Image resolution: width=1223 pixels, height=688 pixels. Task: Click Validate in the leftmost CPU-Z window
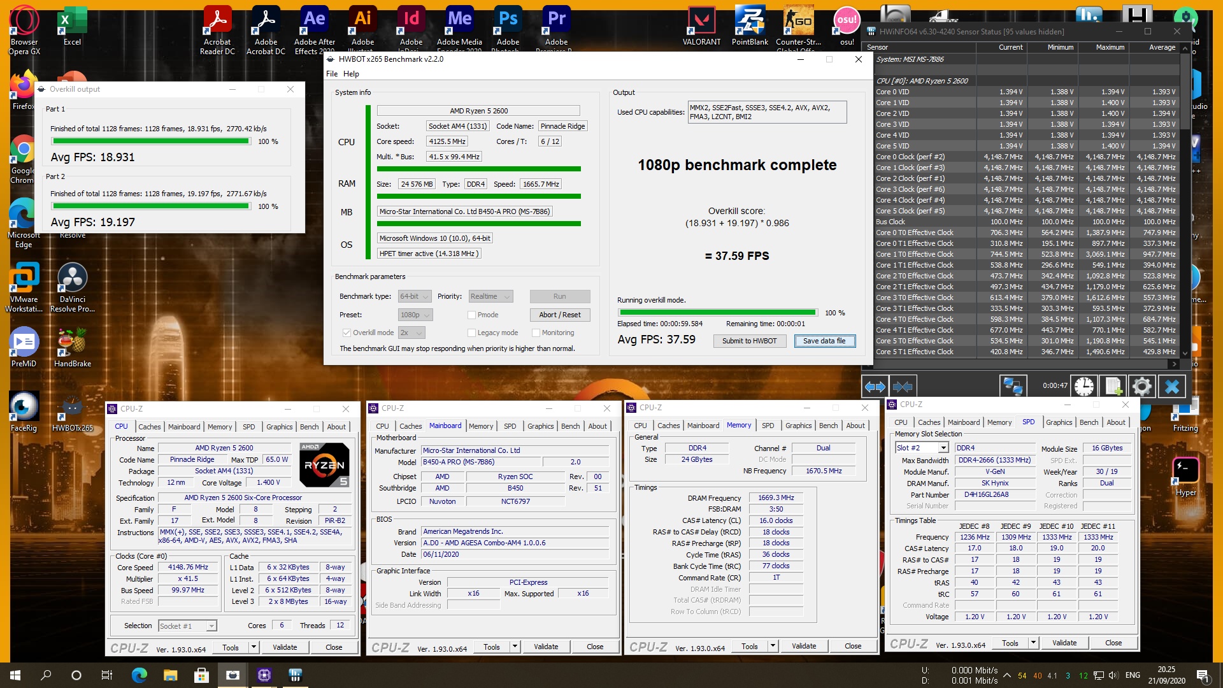[x=285, y=647]
